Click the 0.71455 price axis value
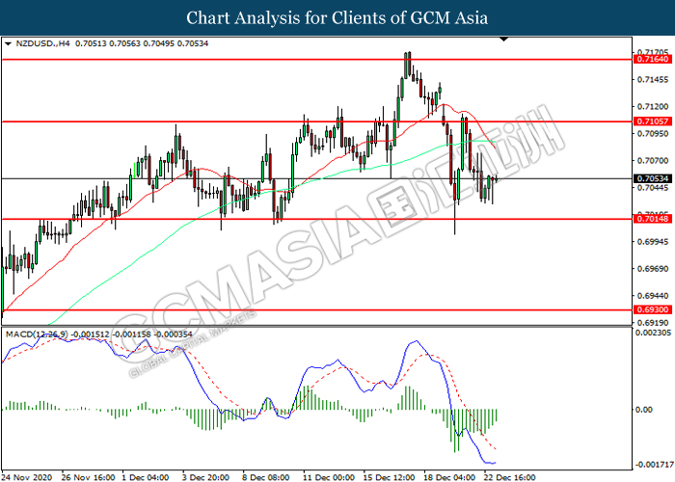 tap(653, 80)
